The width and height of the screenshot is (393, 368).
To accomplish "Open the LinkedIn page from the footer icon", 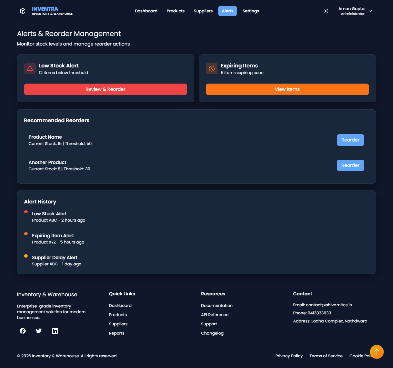I will pos(55,331).
